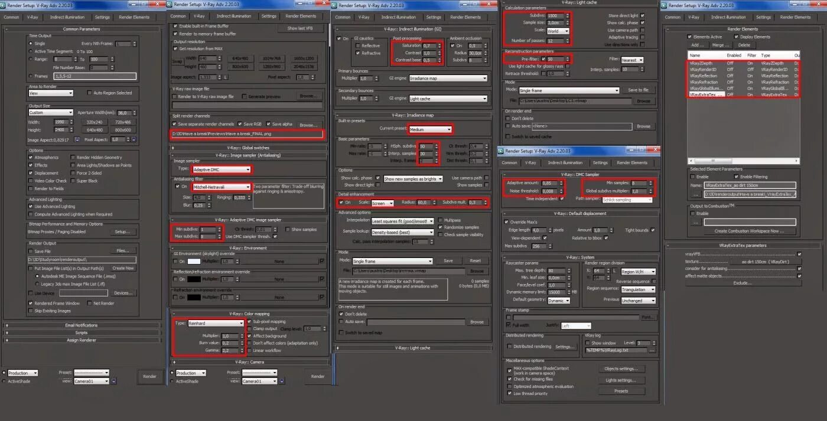The height and width of the screenshot is (421, 827).
Task: Toggle Sub-pixel mapping in Color mapping
Action: (x=249, y=322)
